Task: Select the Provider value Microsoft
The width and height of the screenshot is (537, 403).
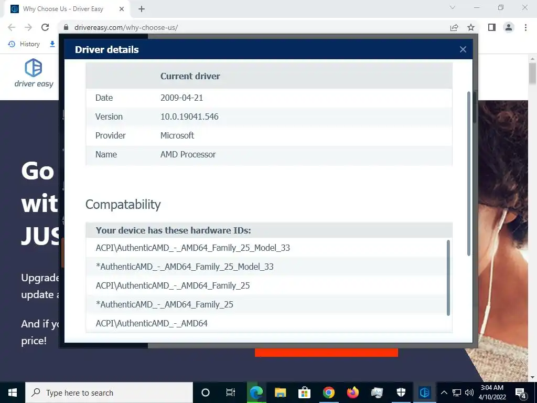Action: click(177, 135)
